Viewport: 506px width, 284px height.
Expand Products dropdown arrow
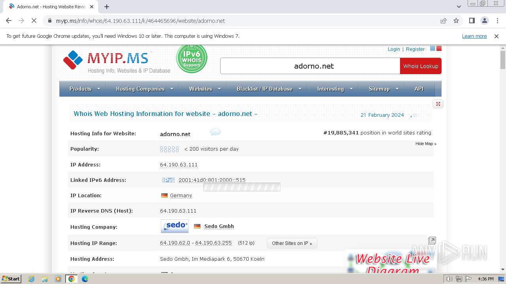coord(98,89)
